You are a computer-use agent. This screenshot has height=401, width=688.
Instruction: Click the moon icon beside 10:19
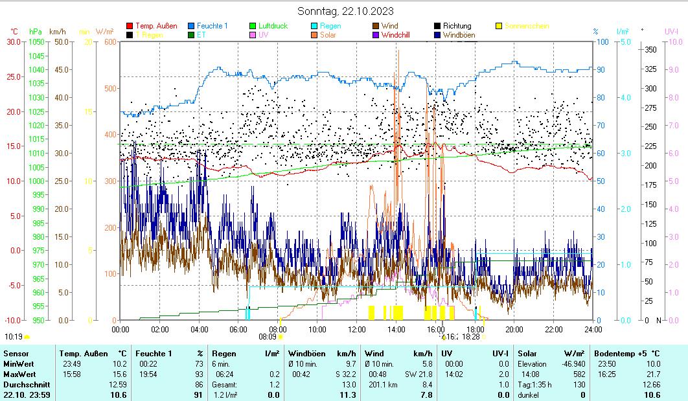27,337
